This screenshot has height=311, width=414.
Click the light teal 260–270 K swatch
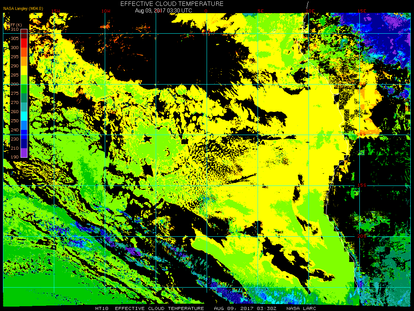(x=24, y=107)
